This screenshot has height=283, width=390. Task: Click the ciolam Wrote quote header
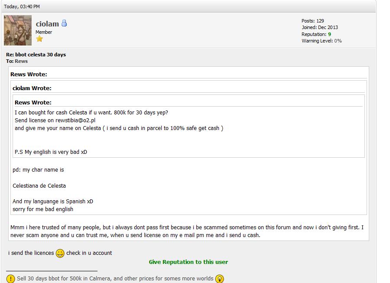32,88
